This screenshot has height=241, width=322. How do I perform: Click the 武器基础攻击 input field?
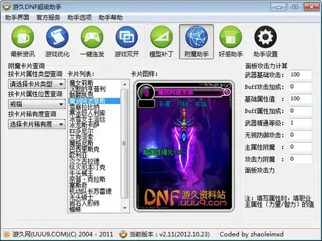pyautogui.click(x=300, y=75)
